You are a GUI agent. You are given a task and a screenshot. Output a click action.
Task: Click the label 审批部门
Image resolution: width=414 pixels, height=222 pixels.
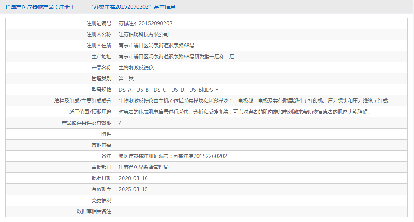(101, 167)
